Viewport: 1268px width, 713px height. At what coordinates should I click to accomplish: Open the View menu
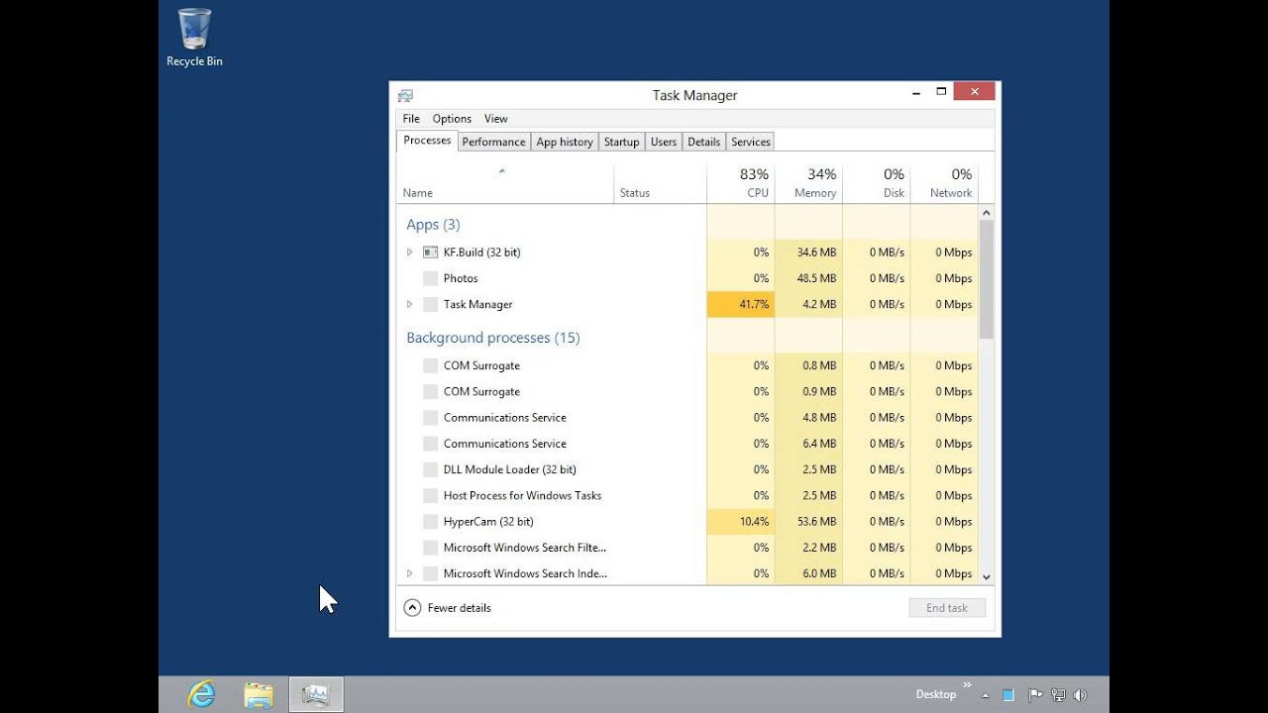(496, 119)
